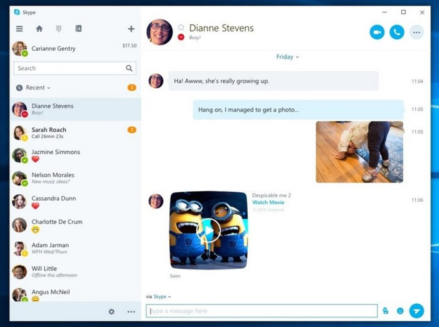Click the Skype logo in title bar
Screen dimensions: 439x327
click(17, 12)
